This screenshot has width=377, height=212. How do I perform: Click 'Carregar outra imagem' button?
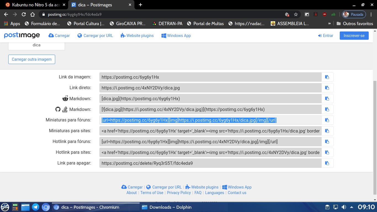(32, 59)
